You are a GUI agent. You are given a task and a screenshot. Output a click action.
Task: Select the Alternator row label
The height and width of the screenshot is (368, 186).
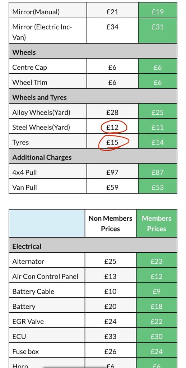click(x=28, y=262)
